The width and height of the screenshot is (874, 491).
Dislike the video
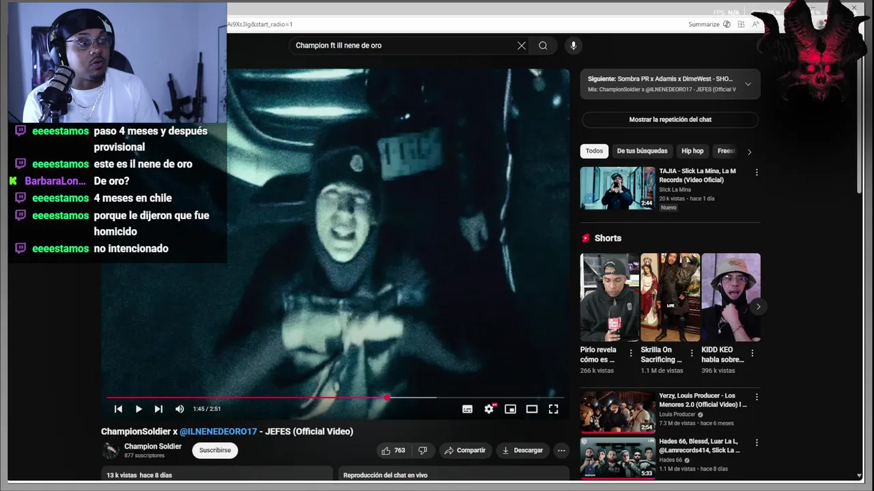click(x=423, y=450)
